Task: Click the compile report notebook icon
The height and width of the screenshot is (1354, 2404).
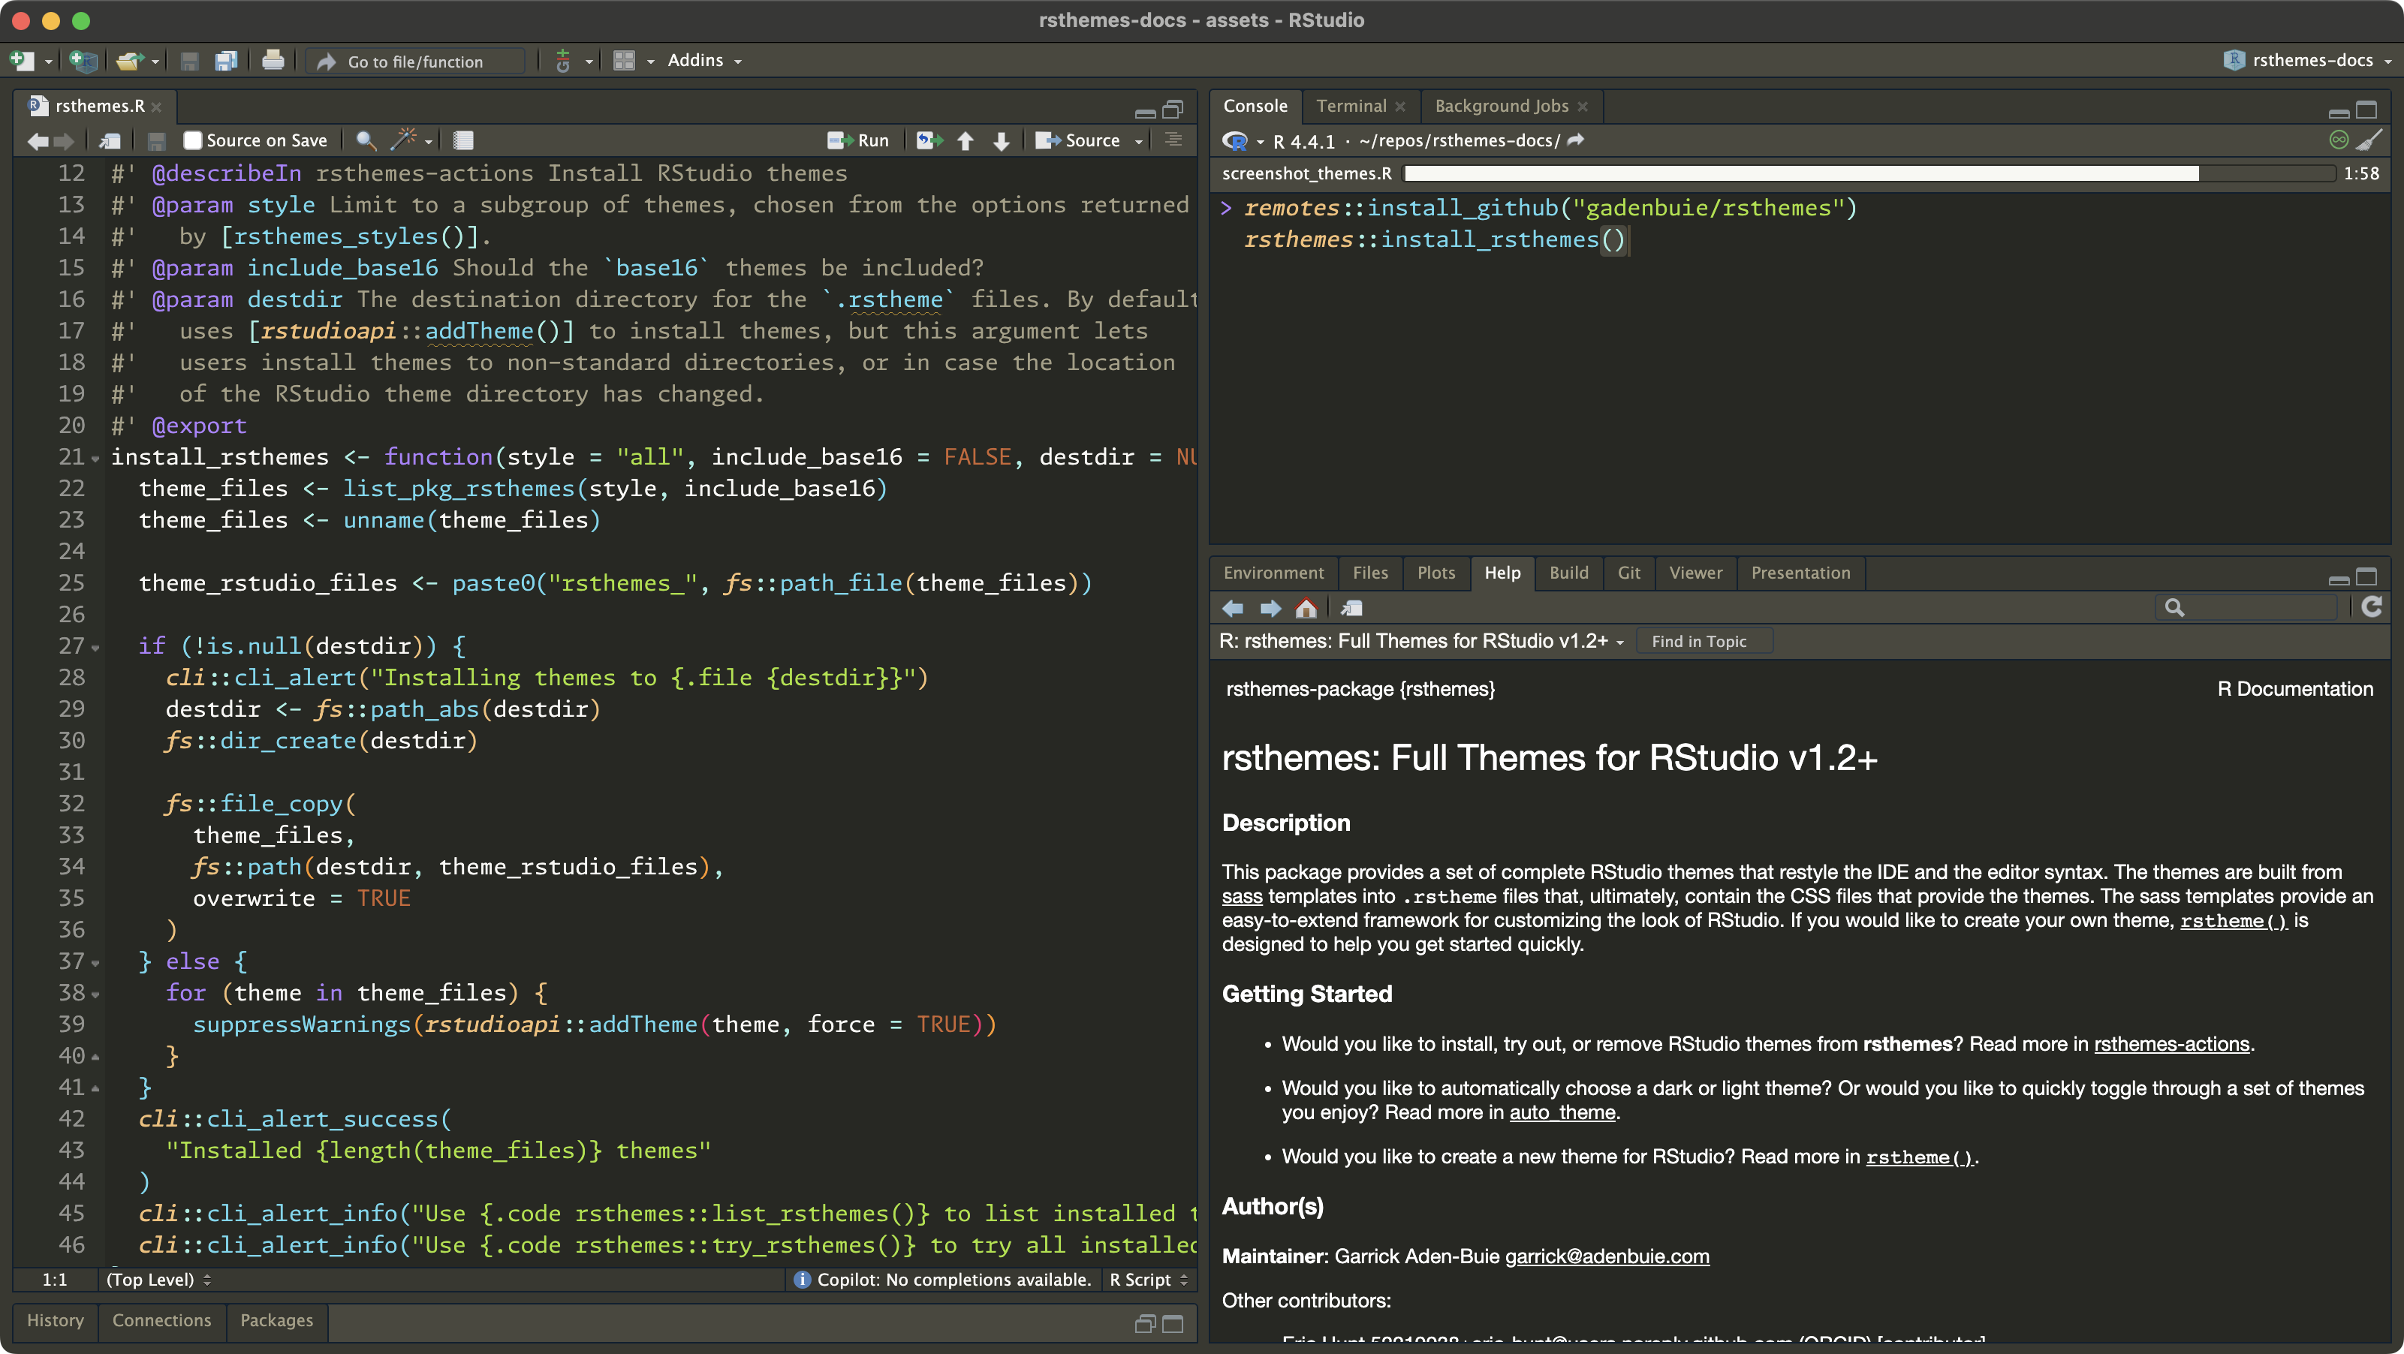Action: (463, 140)
